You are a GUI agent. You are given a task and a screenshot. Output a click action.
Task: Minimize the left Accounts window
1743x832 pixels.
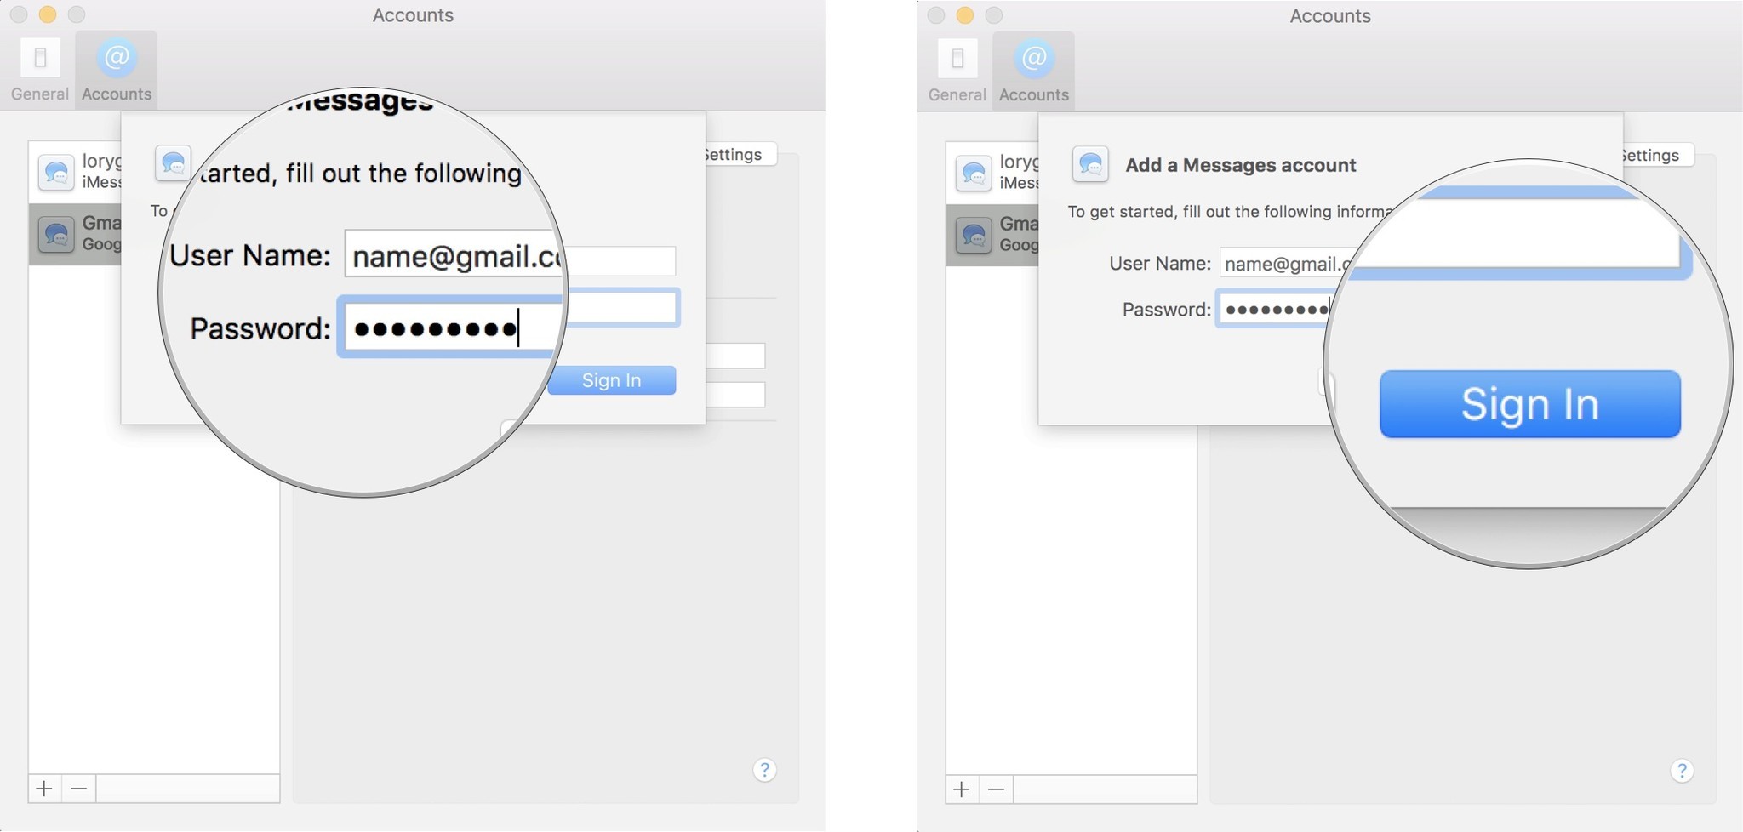pyautogui.click(x=48, y=14)
